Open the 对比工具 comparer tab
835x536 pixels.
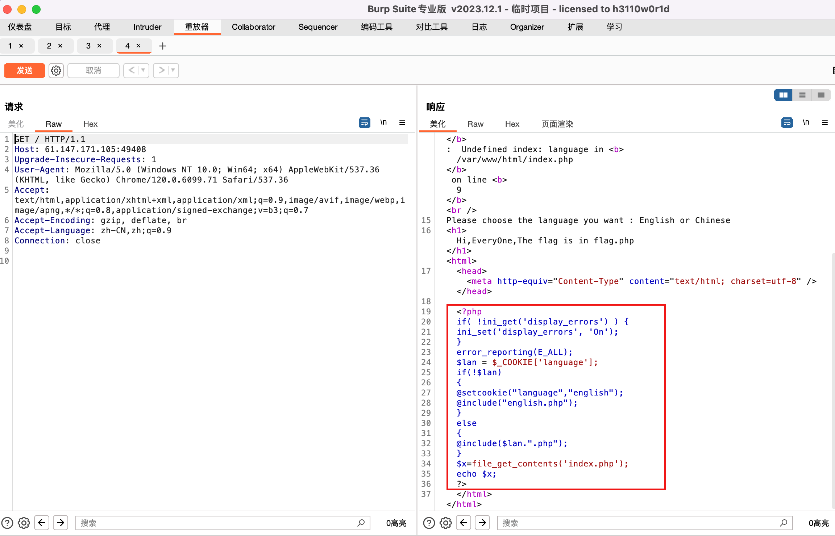[432, 27]
